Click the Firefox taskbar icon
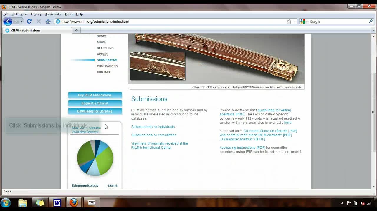Viewport: 377px width, 211px height. pyautogui.click(x=74, y=203)
